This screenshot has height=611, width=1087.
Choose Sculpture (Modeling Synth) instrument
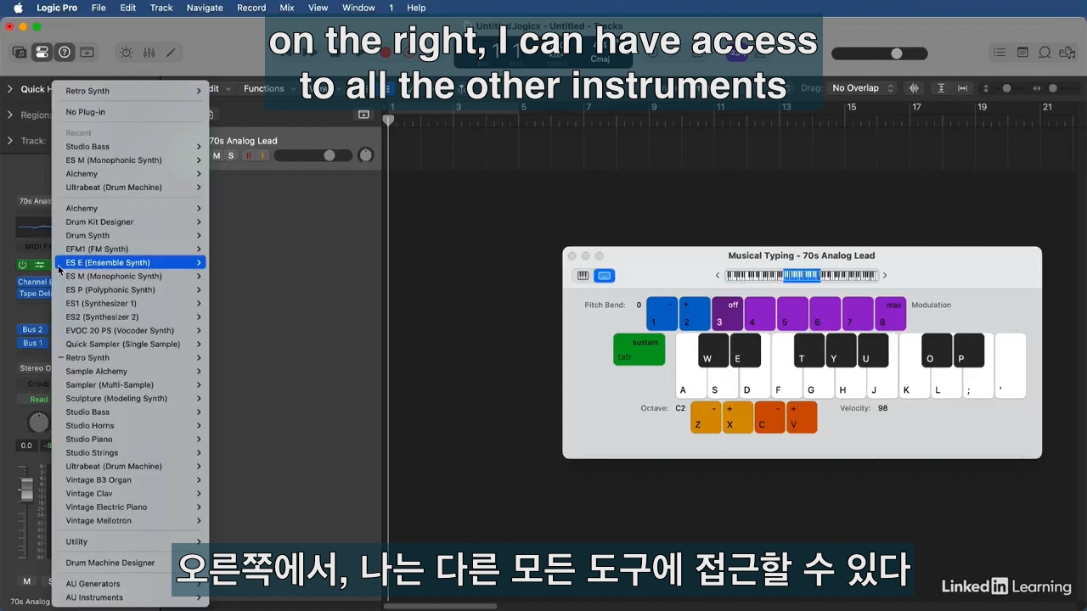click(x=130, y=399)
